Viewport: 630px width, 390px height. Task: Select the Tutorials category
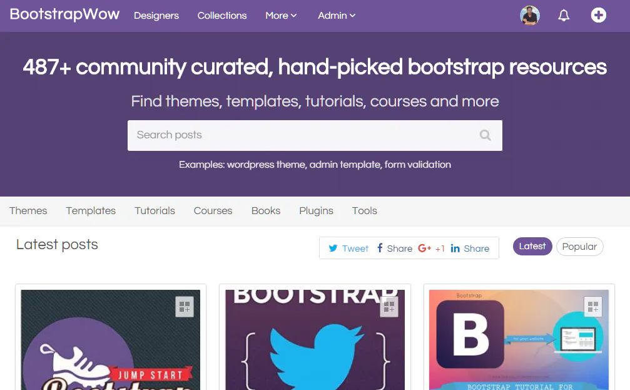pos(155,211)
